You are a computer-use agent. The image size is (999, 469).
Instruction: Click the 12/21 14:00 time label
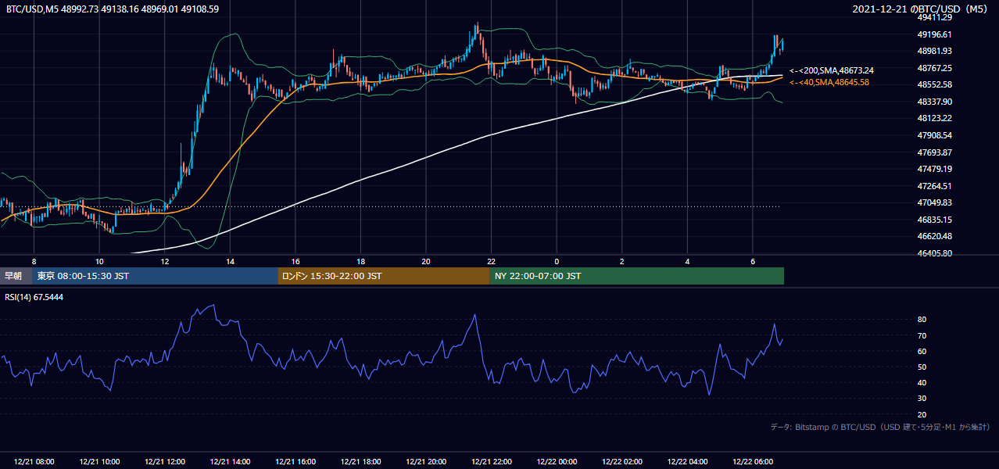click(x=230, y=462)
